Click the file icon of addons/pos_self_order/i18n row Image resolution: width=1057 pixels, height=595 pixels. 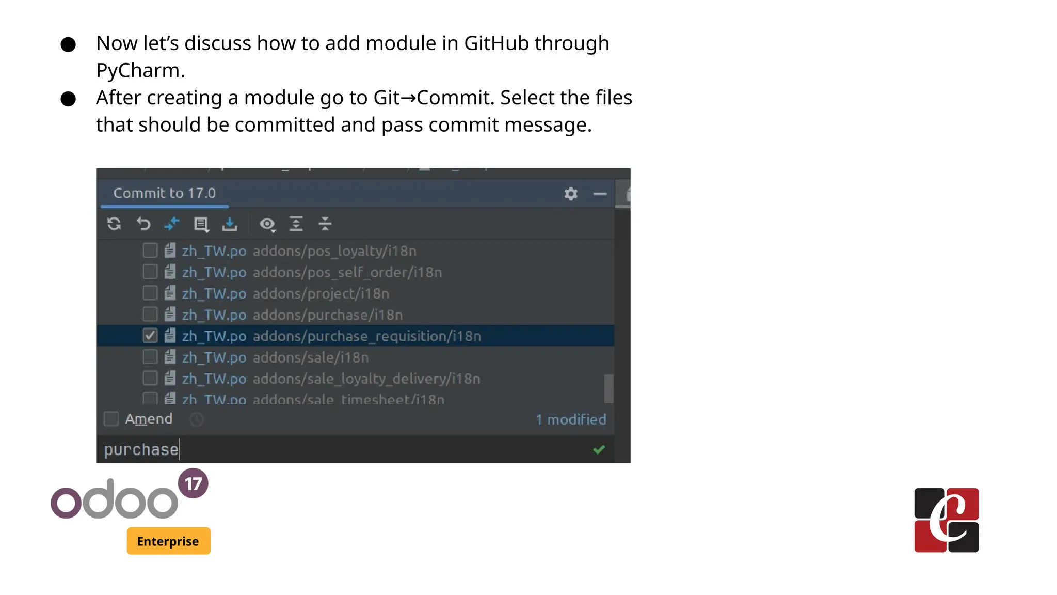click(x=170, y=272)
